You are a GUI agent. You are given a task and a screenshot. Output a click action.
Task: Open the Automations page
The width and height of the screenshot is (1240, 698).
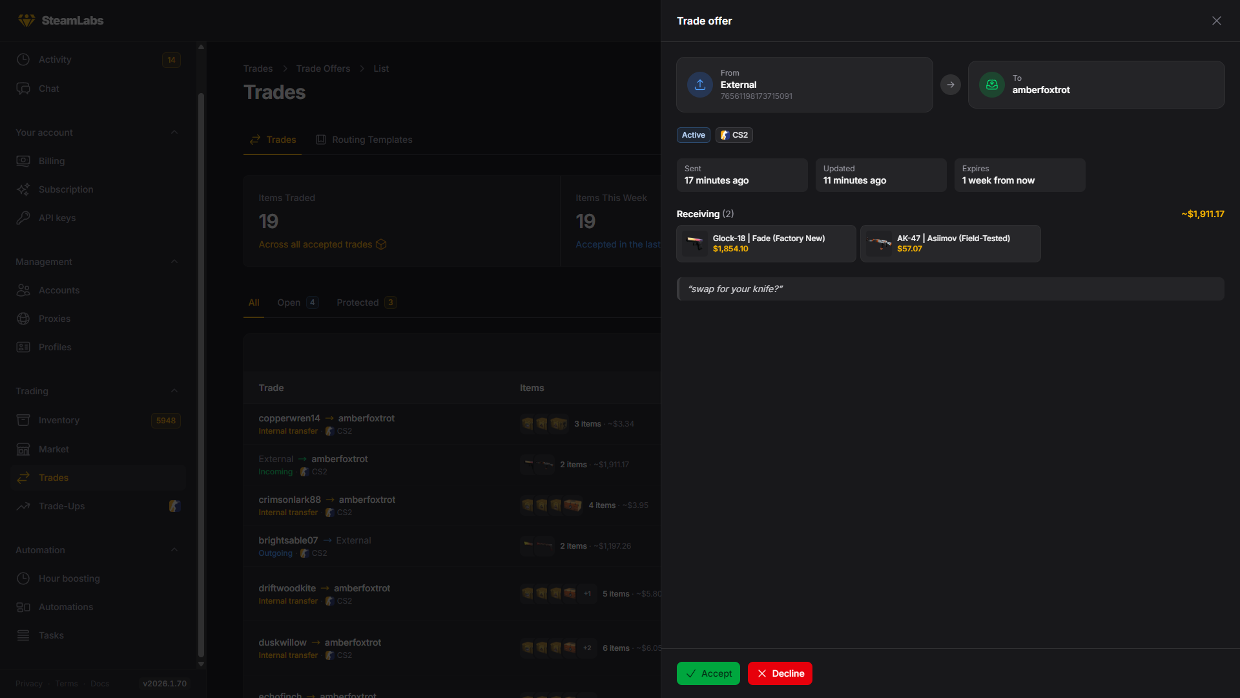tap(98, 607)
